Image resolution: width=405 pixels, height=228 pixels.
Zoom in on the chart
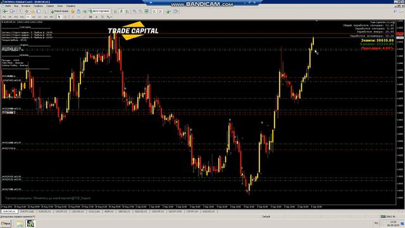pos(134,11)
